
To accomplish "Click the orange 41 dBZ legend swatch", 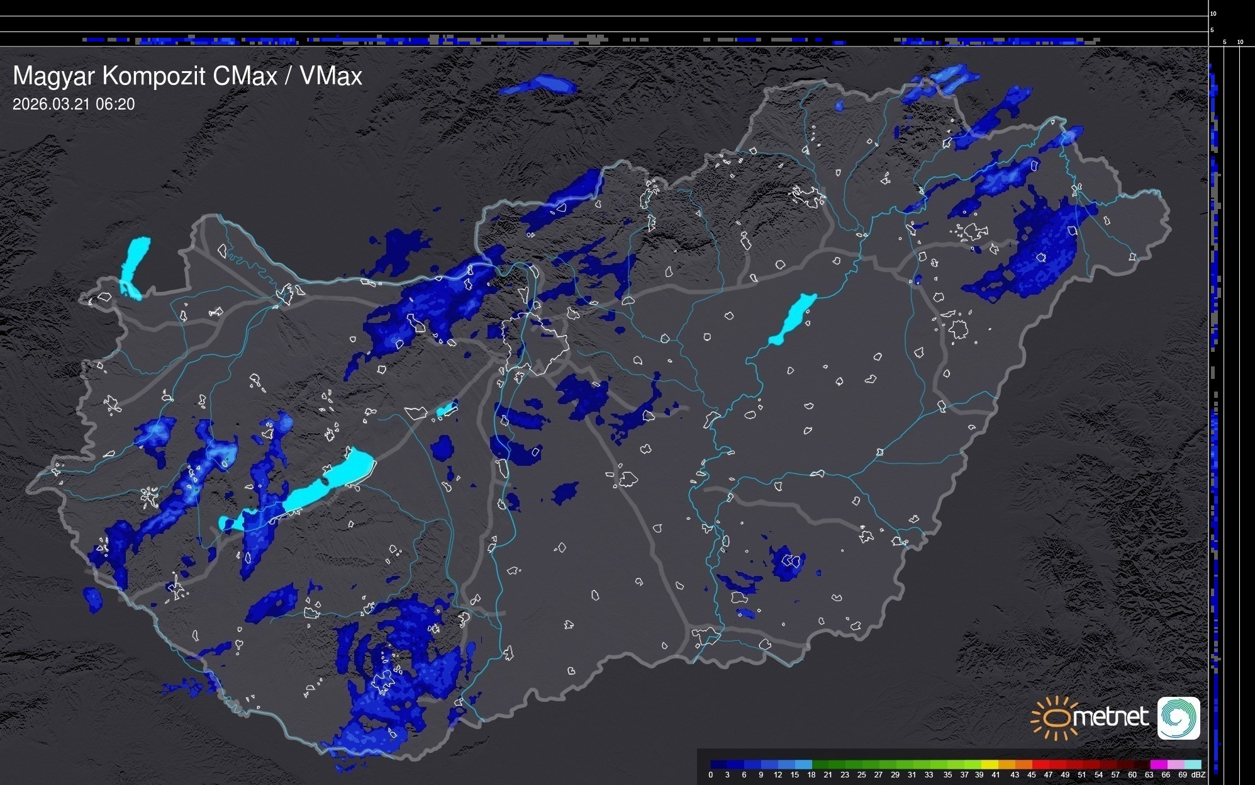I will coord(1007,764).
